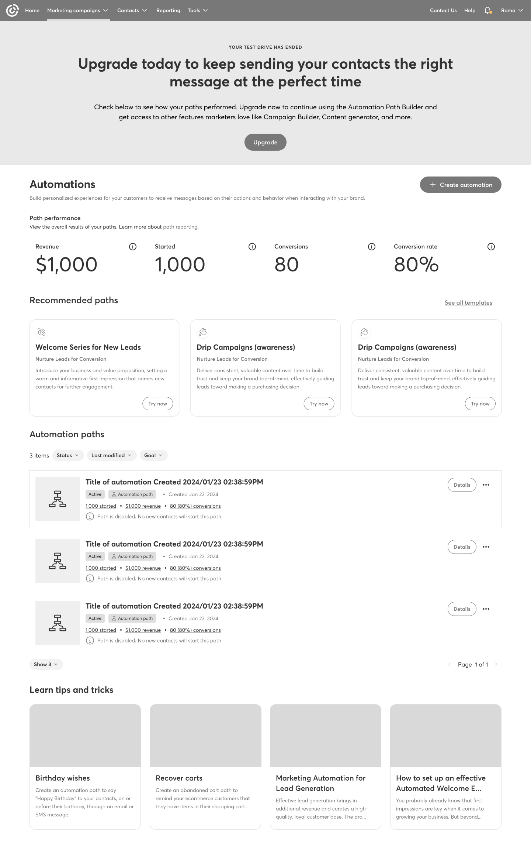The height and width of the screenshot is (853, 531).
Task: Open the Last modified filter dropdown
Action: [x=111, y=455]
